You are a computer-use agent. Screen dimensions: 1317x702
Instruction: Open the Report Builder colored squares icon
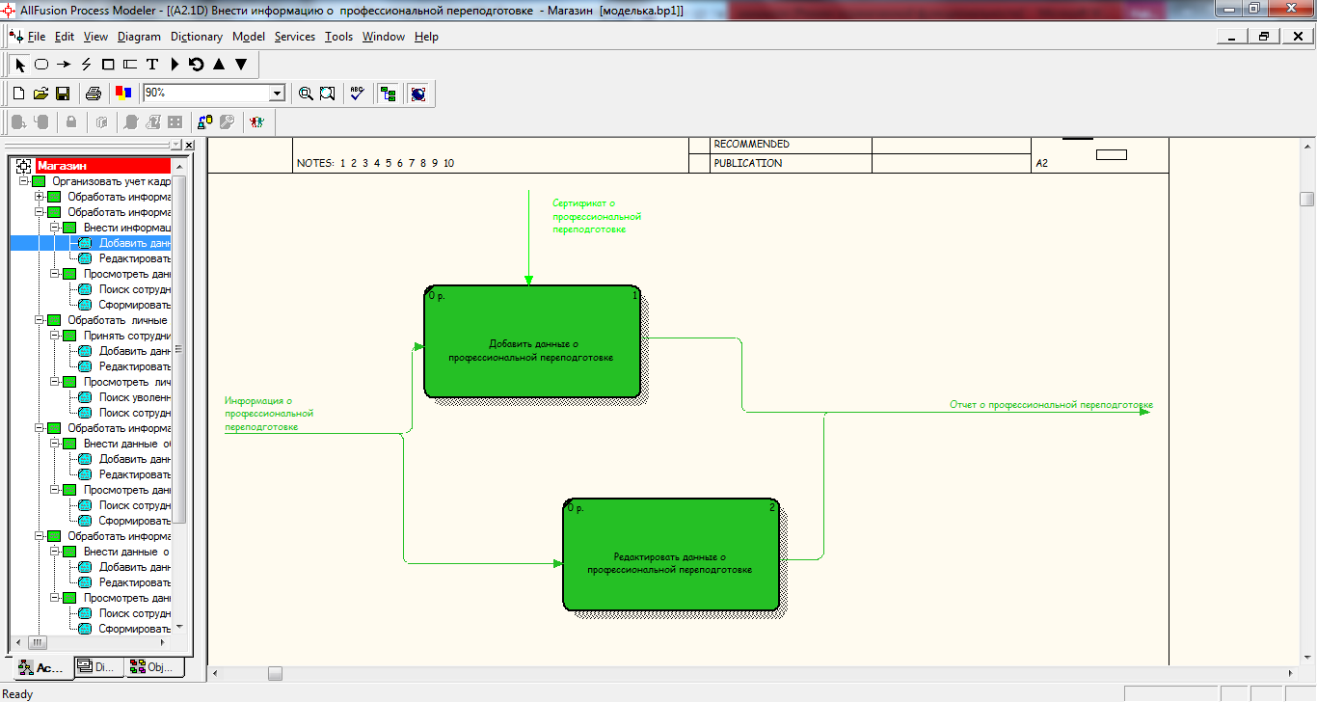tap(123, 94)
